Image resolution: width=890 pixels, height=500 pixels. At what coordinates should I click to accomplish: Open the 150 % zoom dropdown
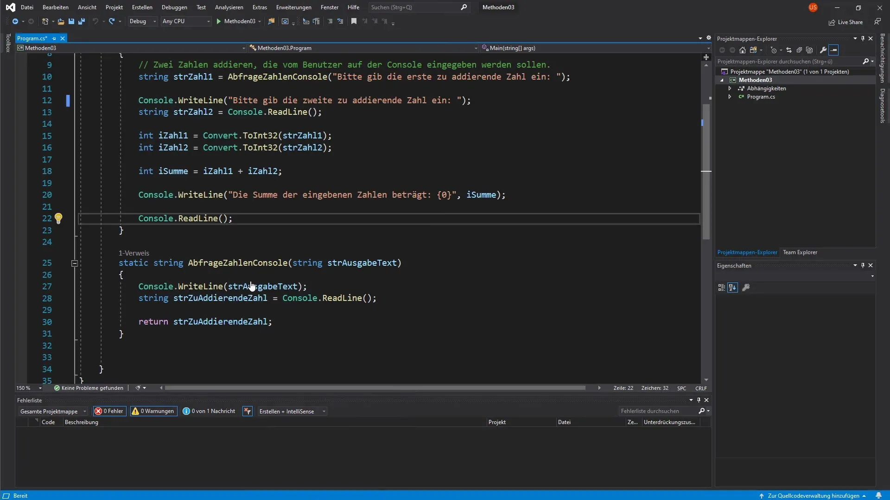point(29,388)
